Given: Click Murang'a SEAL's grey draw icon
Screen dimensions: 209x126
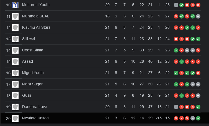Looking at the screenshot, I should click(198, 16).
